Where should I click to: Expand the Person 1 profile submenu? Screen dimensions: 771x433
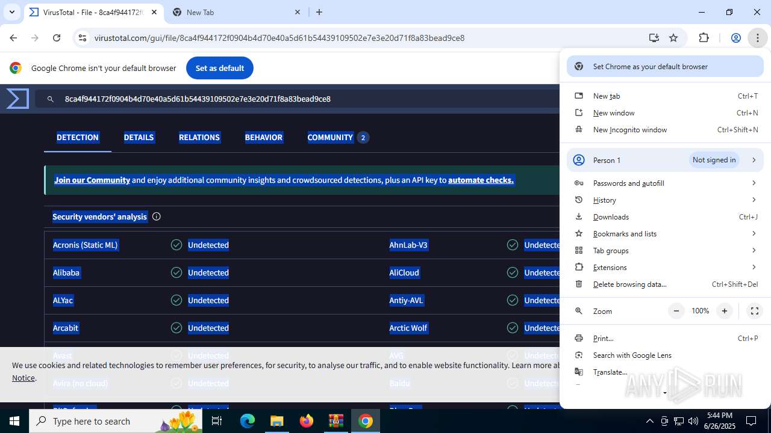pyautogui.click(x=665, y=160)
